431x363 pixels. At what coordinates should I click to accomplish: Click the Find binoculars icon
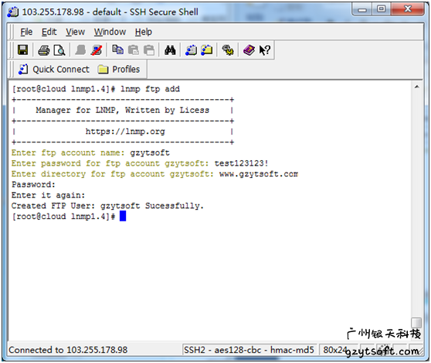click(170, 50)
